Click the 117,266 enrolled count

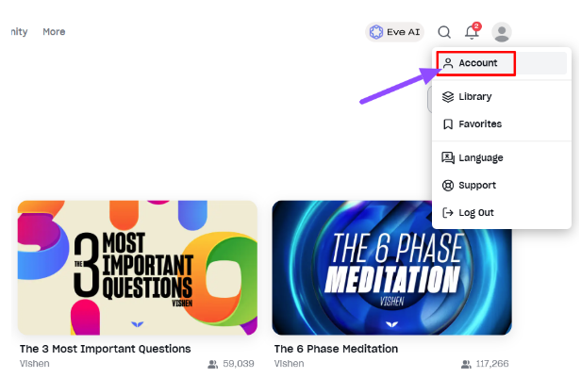pos(492,364)
